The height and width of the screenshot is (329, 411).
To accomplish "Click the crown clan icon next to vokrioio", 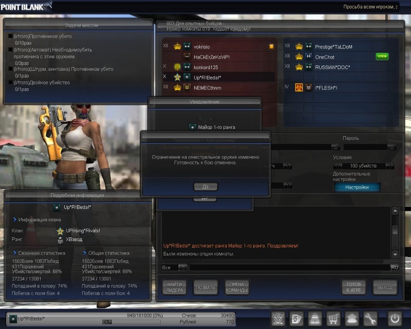I will click(177, 46).
